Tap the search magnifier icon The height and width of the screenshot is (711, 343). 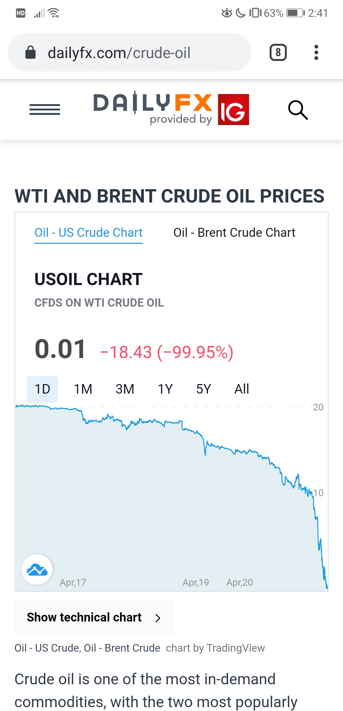[298, 110]
